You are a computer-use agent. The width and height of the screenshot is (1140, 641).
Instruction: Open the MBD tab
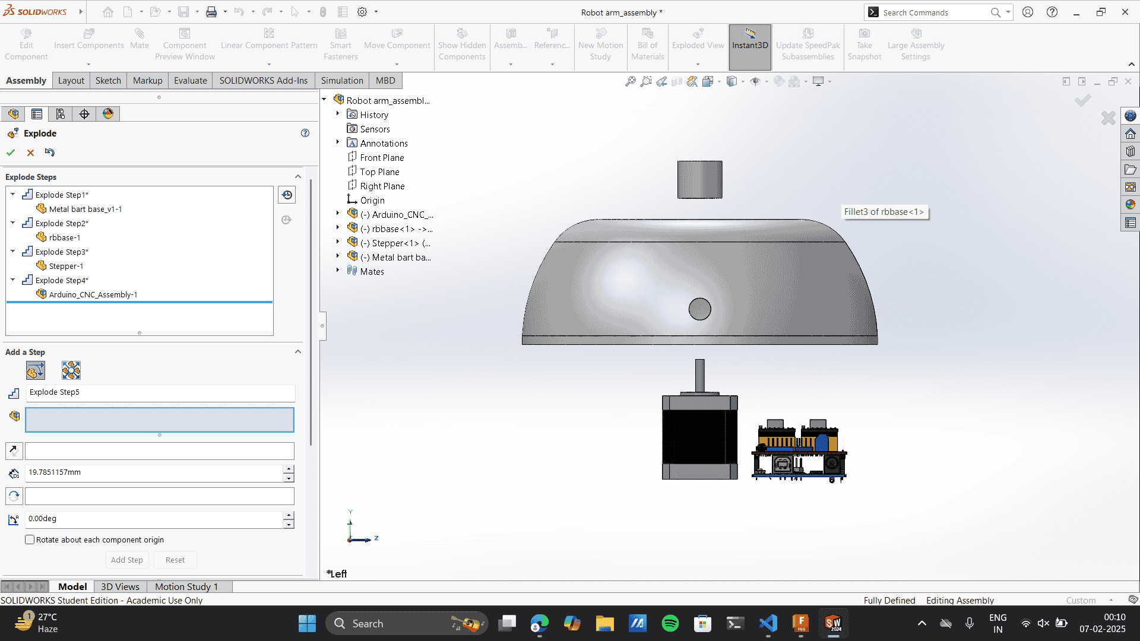385,81
